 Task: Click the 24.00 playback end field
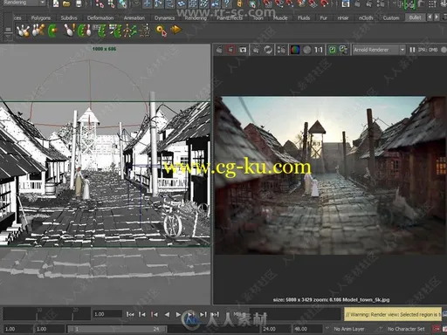275,329
